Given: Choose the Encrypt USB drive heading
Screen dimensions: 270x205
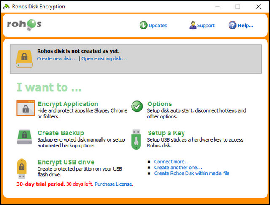Looking at the screenshot, I should [66, 162].
